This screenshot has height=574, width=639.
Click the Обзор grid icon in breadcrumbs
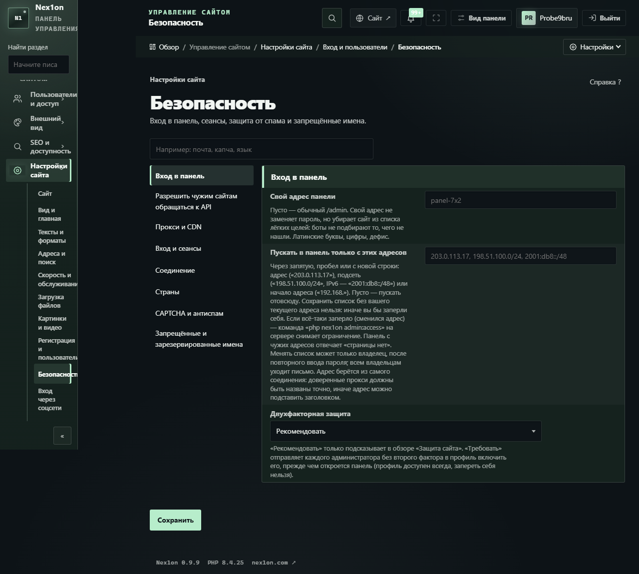153,47
